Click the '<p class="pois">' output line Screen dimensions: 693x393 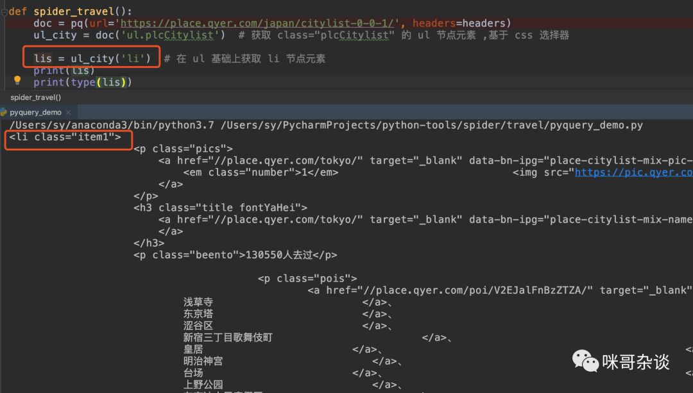coord(307,279)
